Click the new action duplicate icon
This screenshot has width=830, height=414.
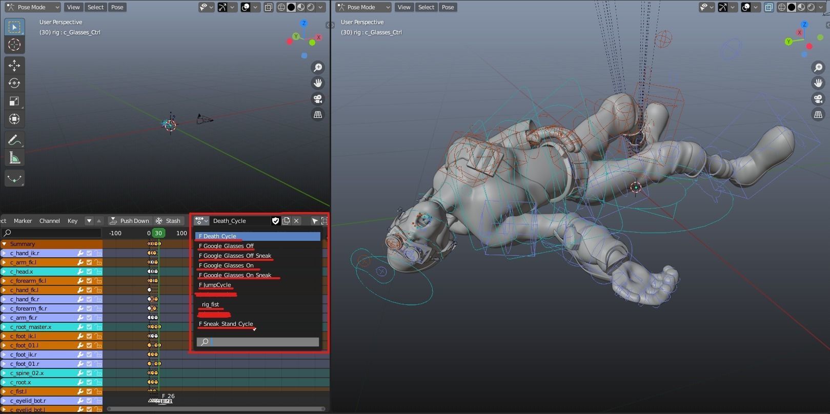click(x=286, y=221)
